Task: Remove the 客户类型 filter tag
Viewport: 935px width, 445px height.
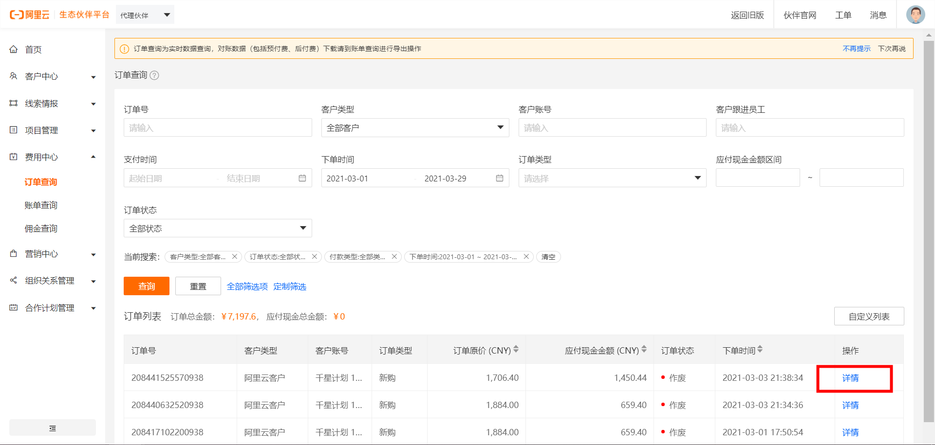Action: 235,257
